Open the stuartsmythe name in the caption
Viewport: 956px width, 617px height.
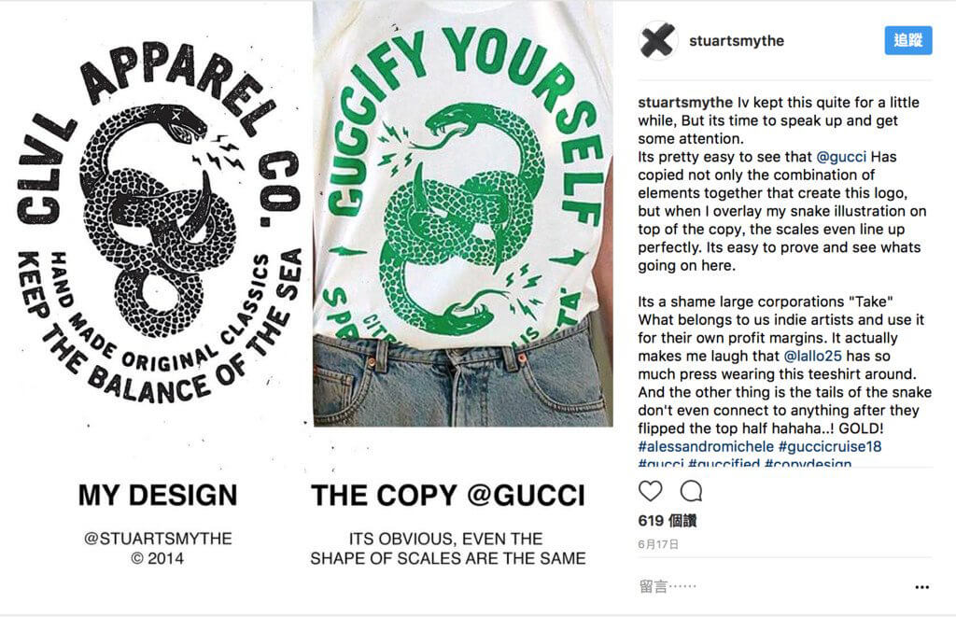point(685,103)
